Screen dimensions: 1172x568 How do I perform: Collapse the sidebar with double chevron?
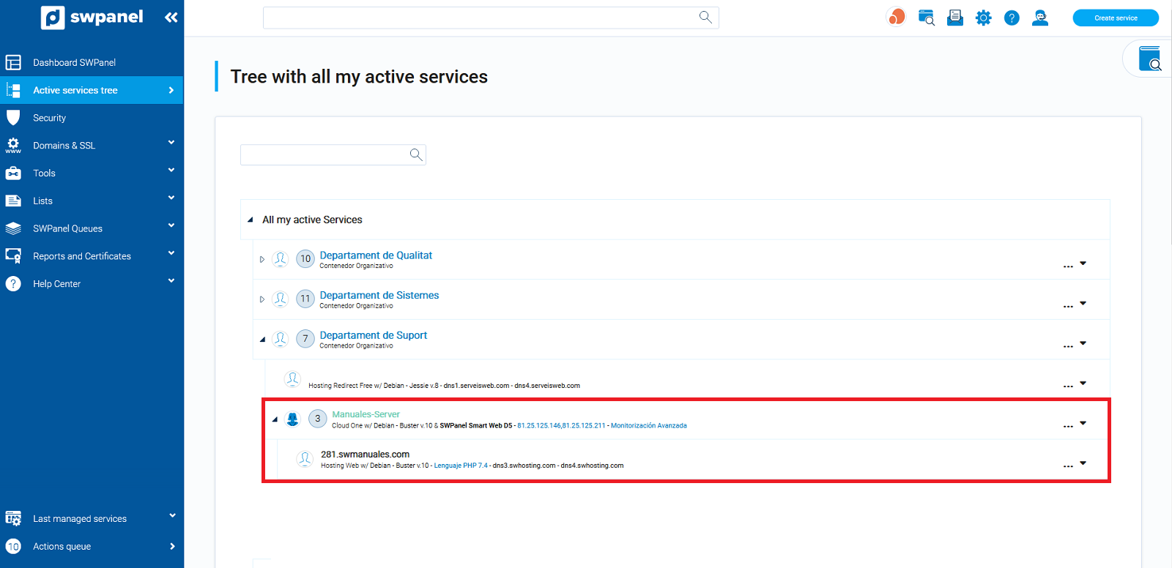point(171,18)
